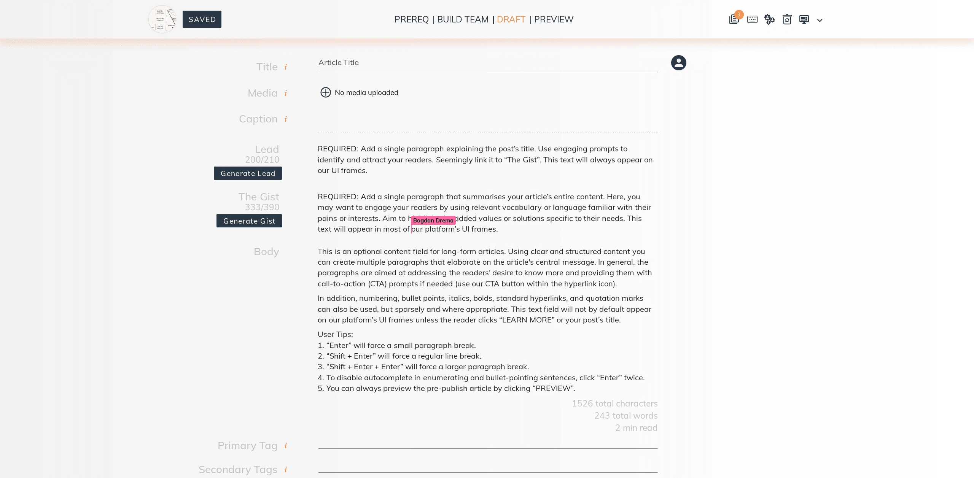
Task: Click the No media uploaded add icon
Action: [324, 92]
